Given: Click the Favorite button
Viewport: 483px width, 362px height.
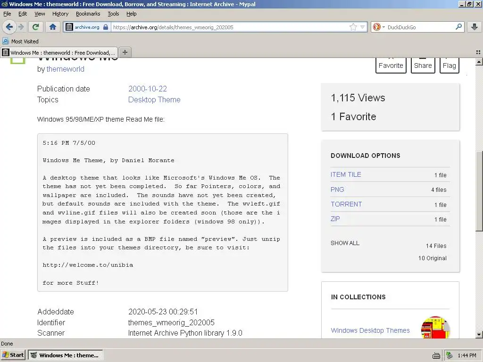Looking at the screenshot, I should pos(391,65).
